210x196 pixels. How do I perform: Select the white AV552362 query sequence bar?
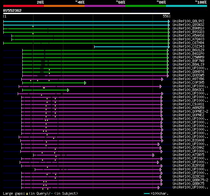[x=87, y=13]
